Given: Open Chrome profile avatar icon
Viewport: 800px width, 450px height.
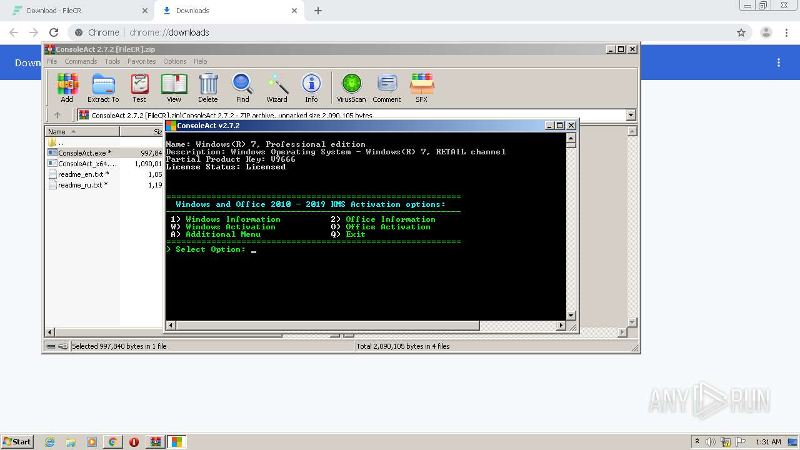Looking at the screenshot, I should [x=766, y=32].
